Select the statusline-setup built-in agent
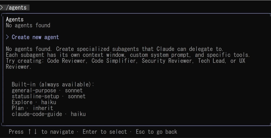Viewport: 271px width, 138px height. coord(35,96)
